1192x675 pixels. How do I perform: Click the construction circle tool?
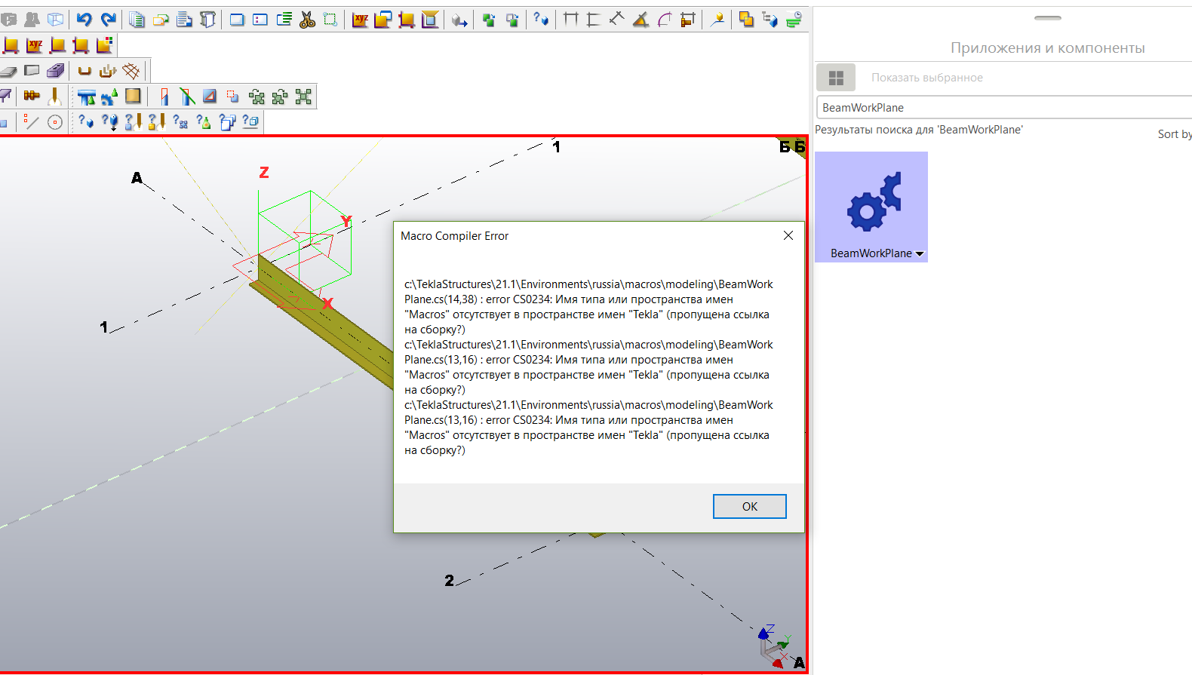click(55, 122)
